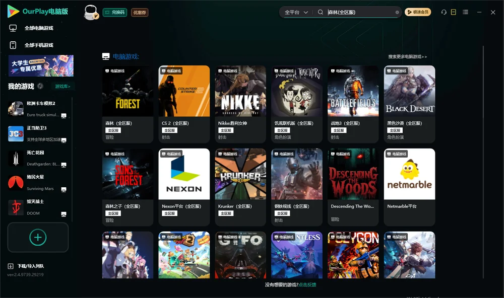Open the coupon button 优惠券
The height and width of the screenshot is (298, 504).
[x=140, y=13]
